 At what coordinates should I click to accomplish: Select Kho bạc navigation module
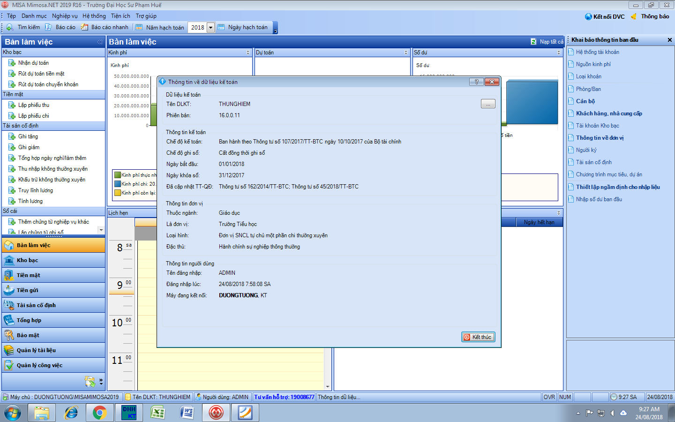(53, 260)
